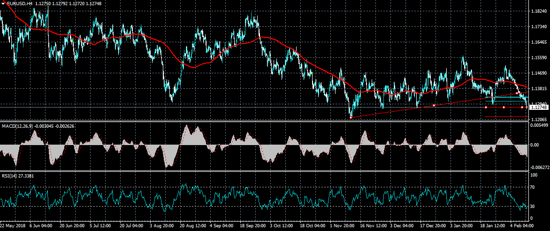Click the EURUSD,H4 chart title
Screen dimensions: 550x231
pos(19,4)
